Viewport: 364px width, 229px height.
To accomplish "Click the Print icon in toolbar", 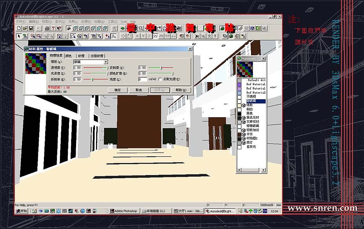I will click(x=47, y=28).
